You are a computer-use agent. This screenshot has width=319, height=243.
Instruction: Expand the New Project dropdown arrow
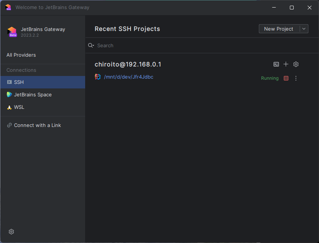(304, 29)
